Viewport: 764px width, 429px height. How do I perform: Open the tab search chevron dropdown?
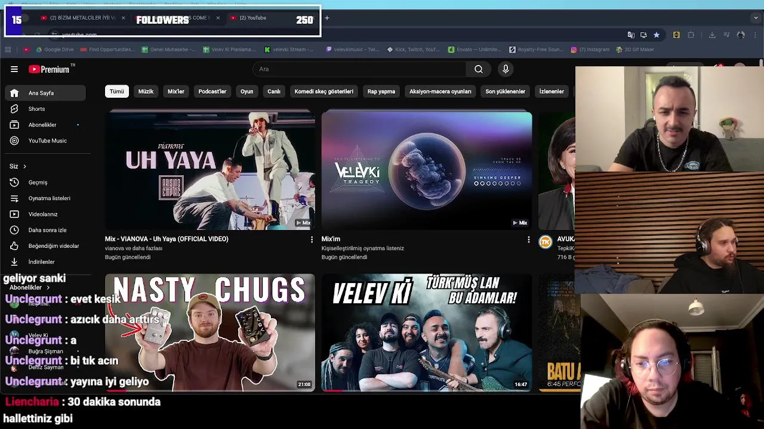[756, 18]
